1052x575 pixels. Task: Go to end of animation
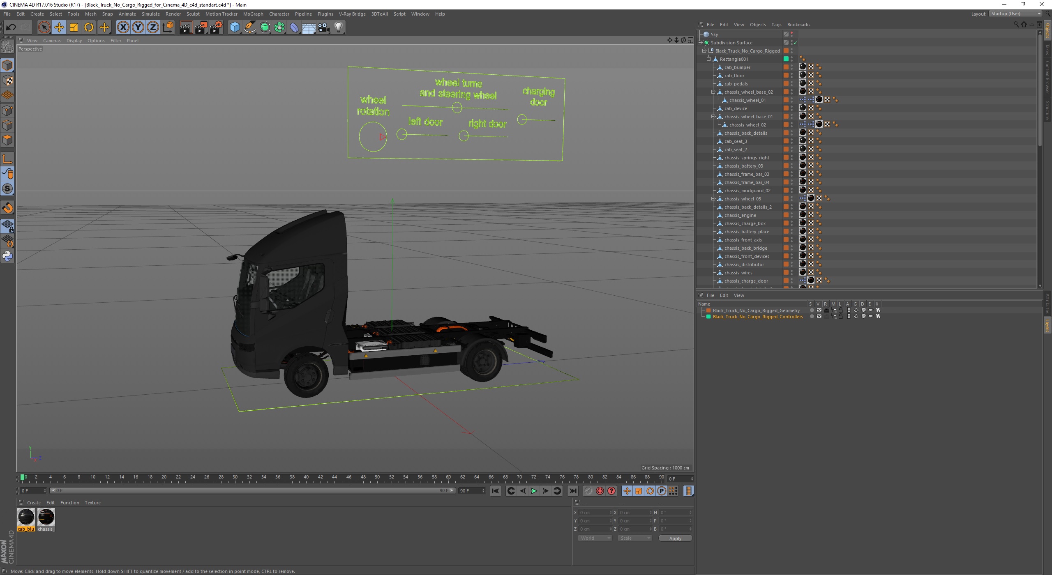572,491
